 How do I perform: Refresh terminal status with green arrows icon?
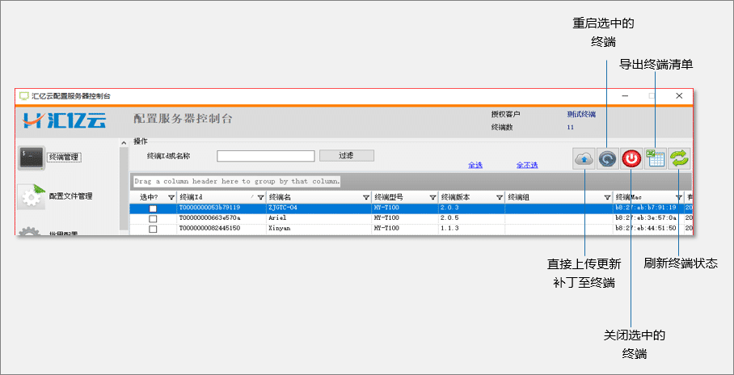pos(681,159)
